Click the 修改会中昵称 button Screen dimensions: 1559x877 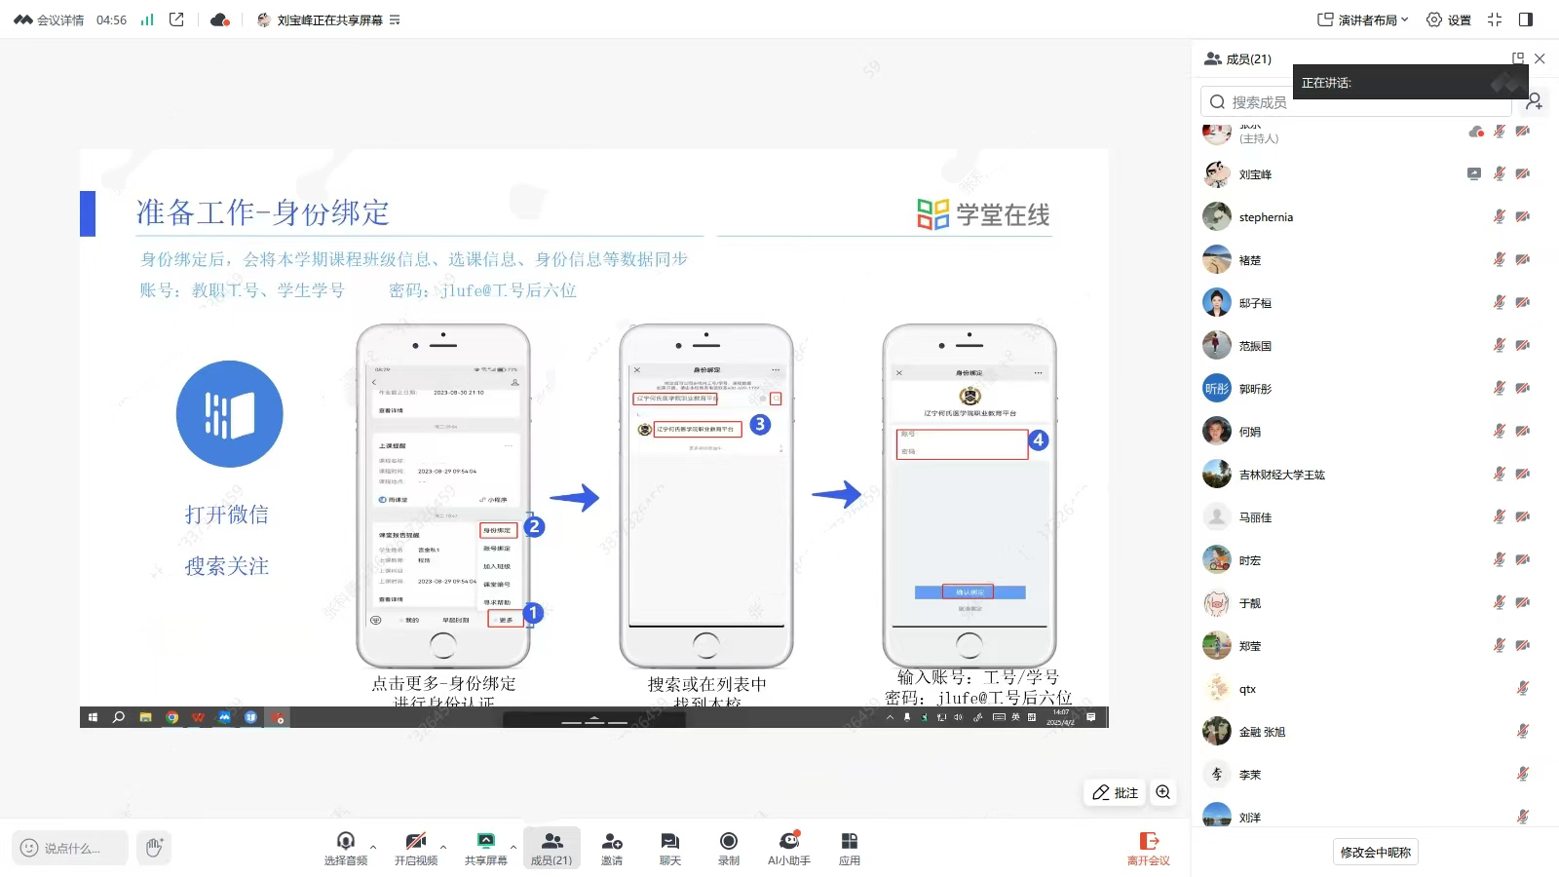pyautogui.click(x=1375, y=852)
